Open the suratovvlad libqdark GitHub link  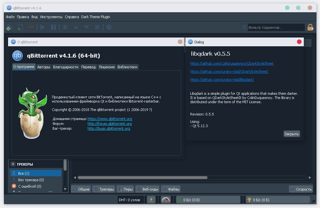(222, 80)
